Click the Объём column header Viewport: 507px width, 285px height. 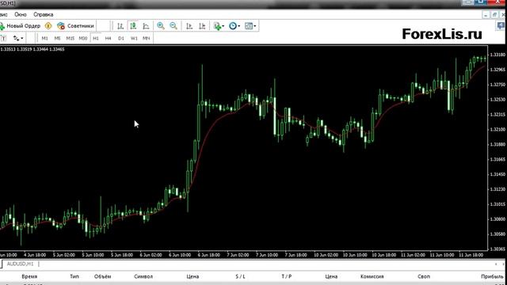tap(102, 276)
